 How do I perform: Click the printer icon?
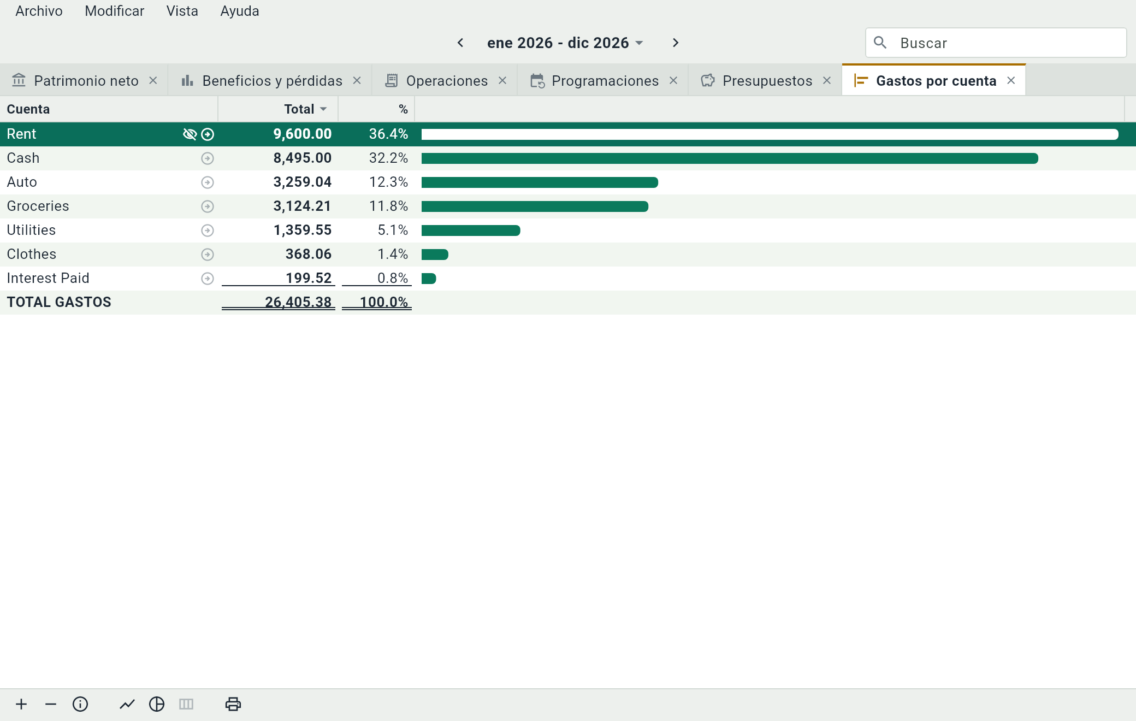click(233, 704)
